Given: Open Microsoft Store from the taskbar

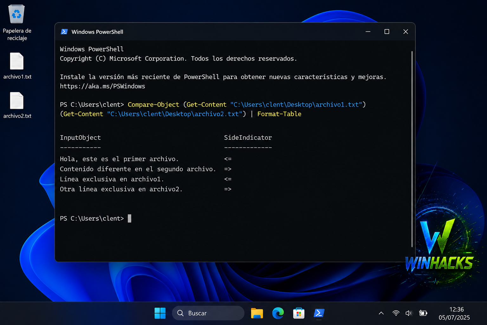Looking at the screenshot, I should pyautogui.click(x=299, y=313).
